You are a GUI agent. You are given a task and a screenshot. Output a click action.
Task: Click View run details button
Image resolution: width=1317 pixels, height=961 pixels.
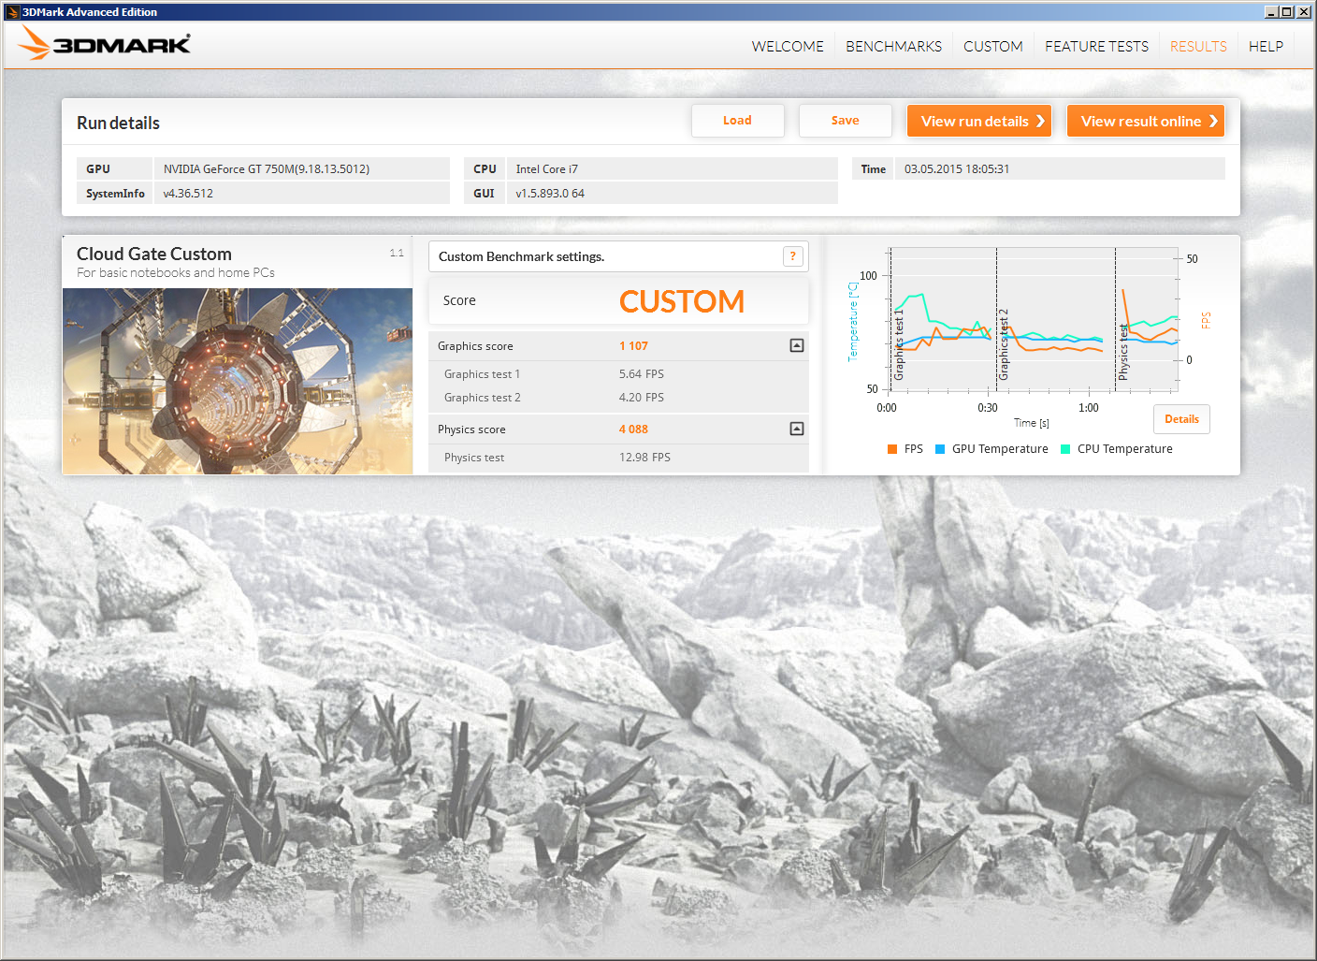[979, 121]
